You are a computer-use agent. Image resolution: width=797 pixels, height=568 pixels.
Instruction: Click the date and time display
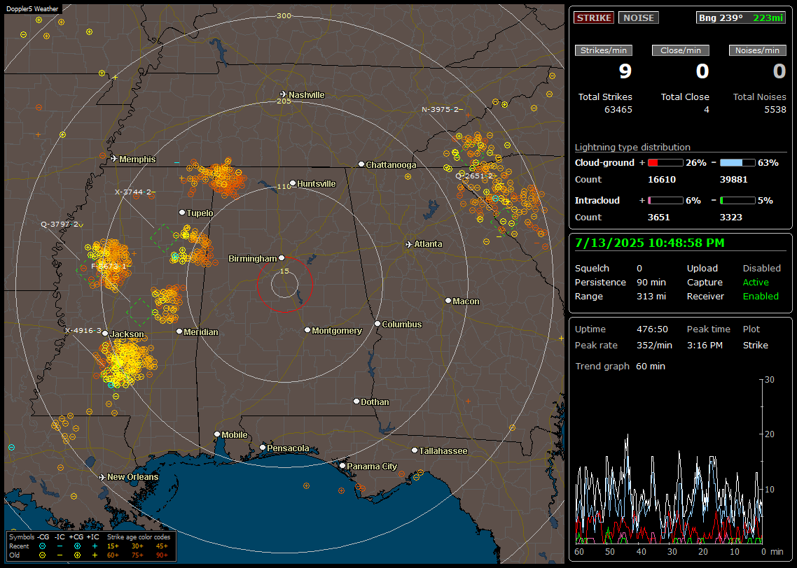(x=650, y=243)
